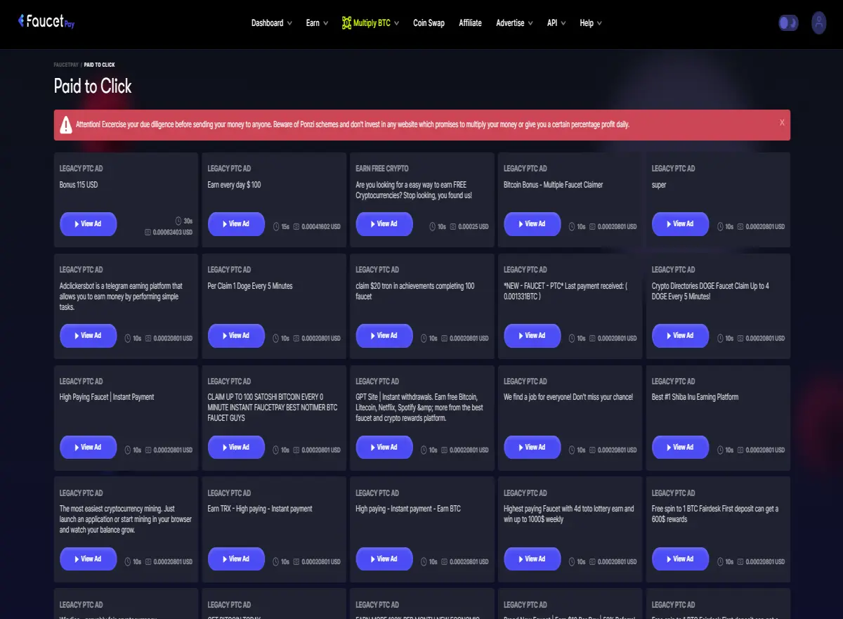Screen dimensions: 843x619
Task: Toggle the dark mode switch
Action: click(788, 23)
